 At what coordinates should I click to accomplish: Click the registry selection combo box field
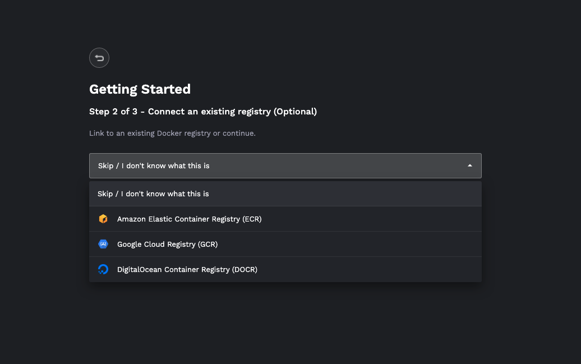(285, 165)
